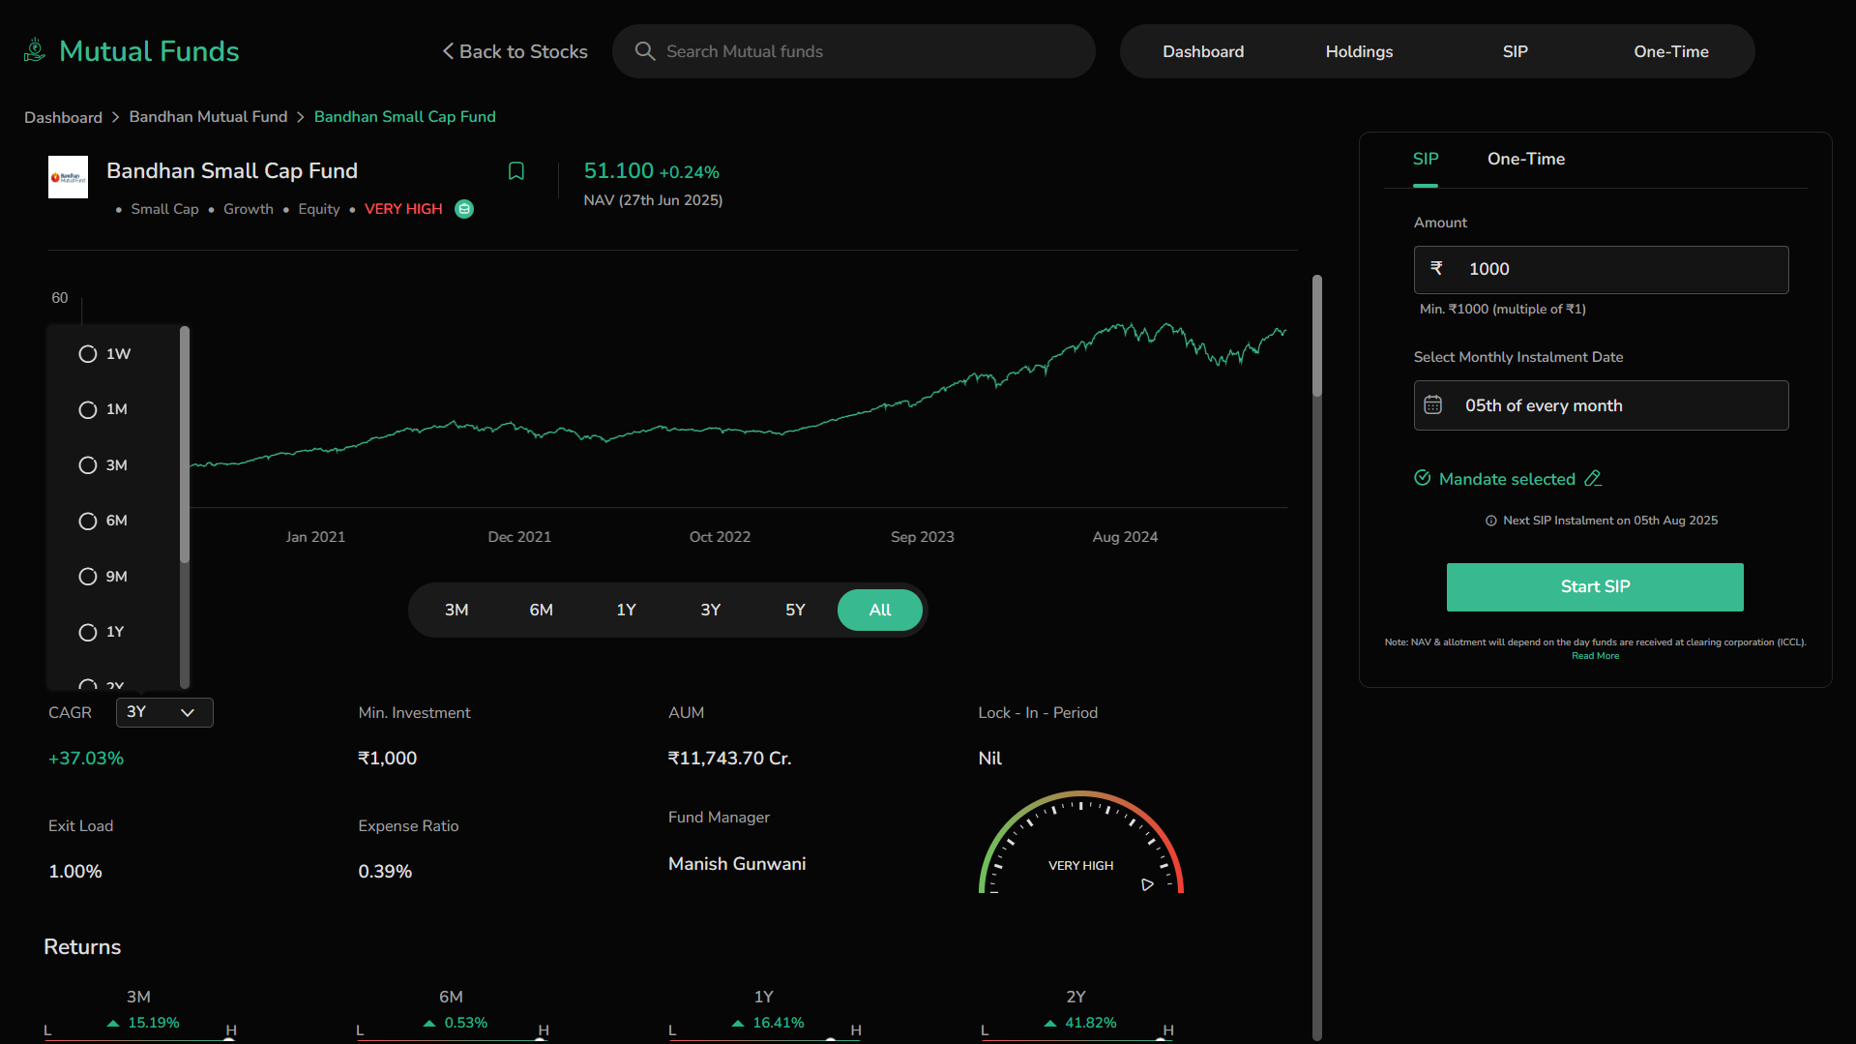The width and height of the screenshot is (1856, 1044).
Task: Click the Exit Load value 1.00%
Action: 75,871
